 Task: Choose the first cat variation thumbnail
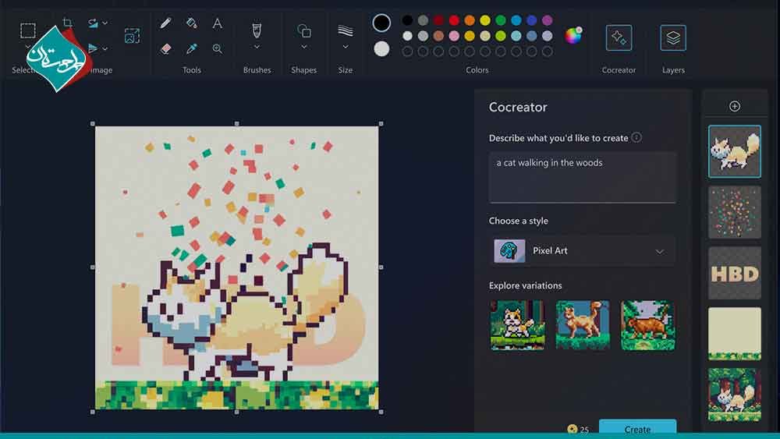(517, 325)
